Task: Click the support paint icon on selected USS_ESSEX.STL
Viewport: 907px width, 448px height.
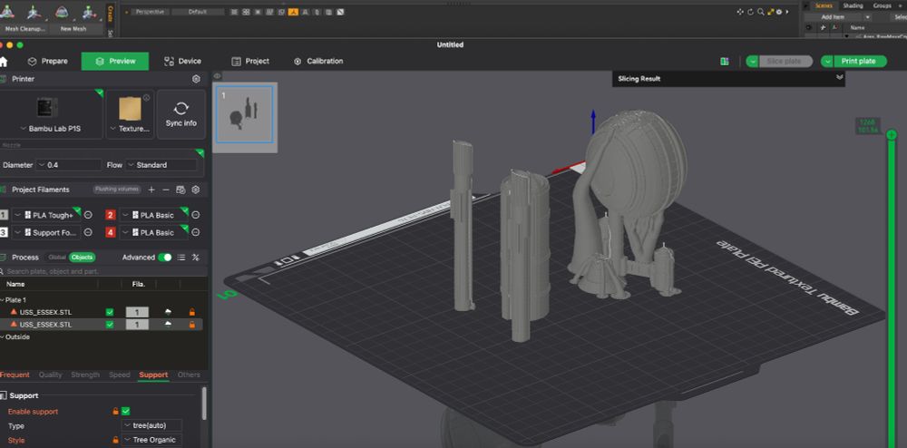Action: point(170,324)
